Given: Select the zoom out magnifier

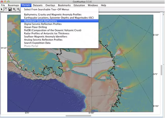Looking at the screenshot, I should pos(19,9).
